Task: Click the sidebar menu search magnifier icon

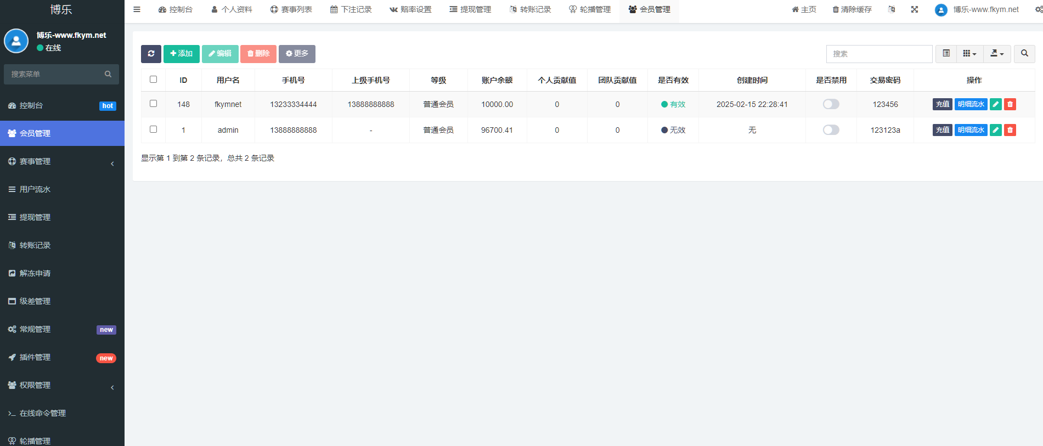Action: pyautogui.click(x=108, y=74)
